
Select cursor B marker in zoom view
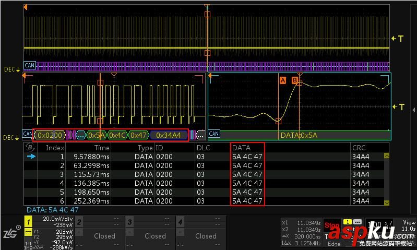click(x=294, y=80)
